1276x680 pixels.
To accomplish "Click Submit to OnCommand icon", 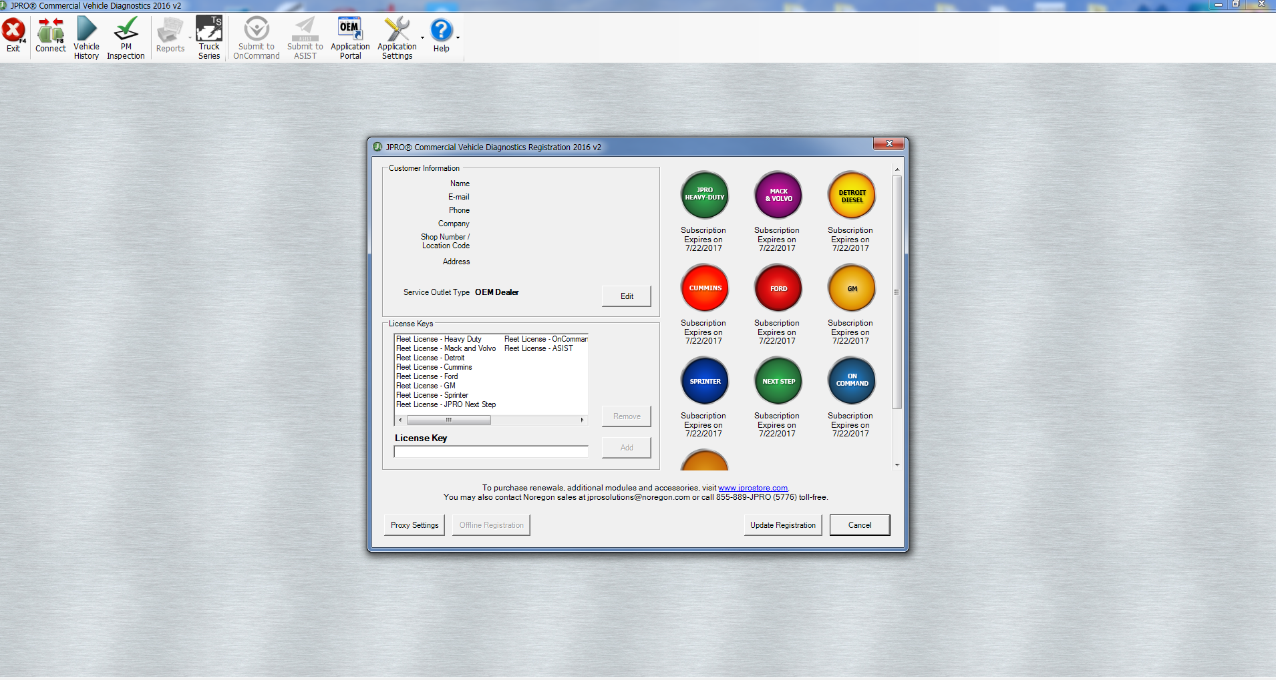I will [x=257, y=38].
